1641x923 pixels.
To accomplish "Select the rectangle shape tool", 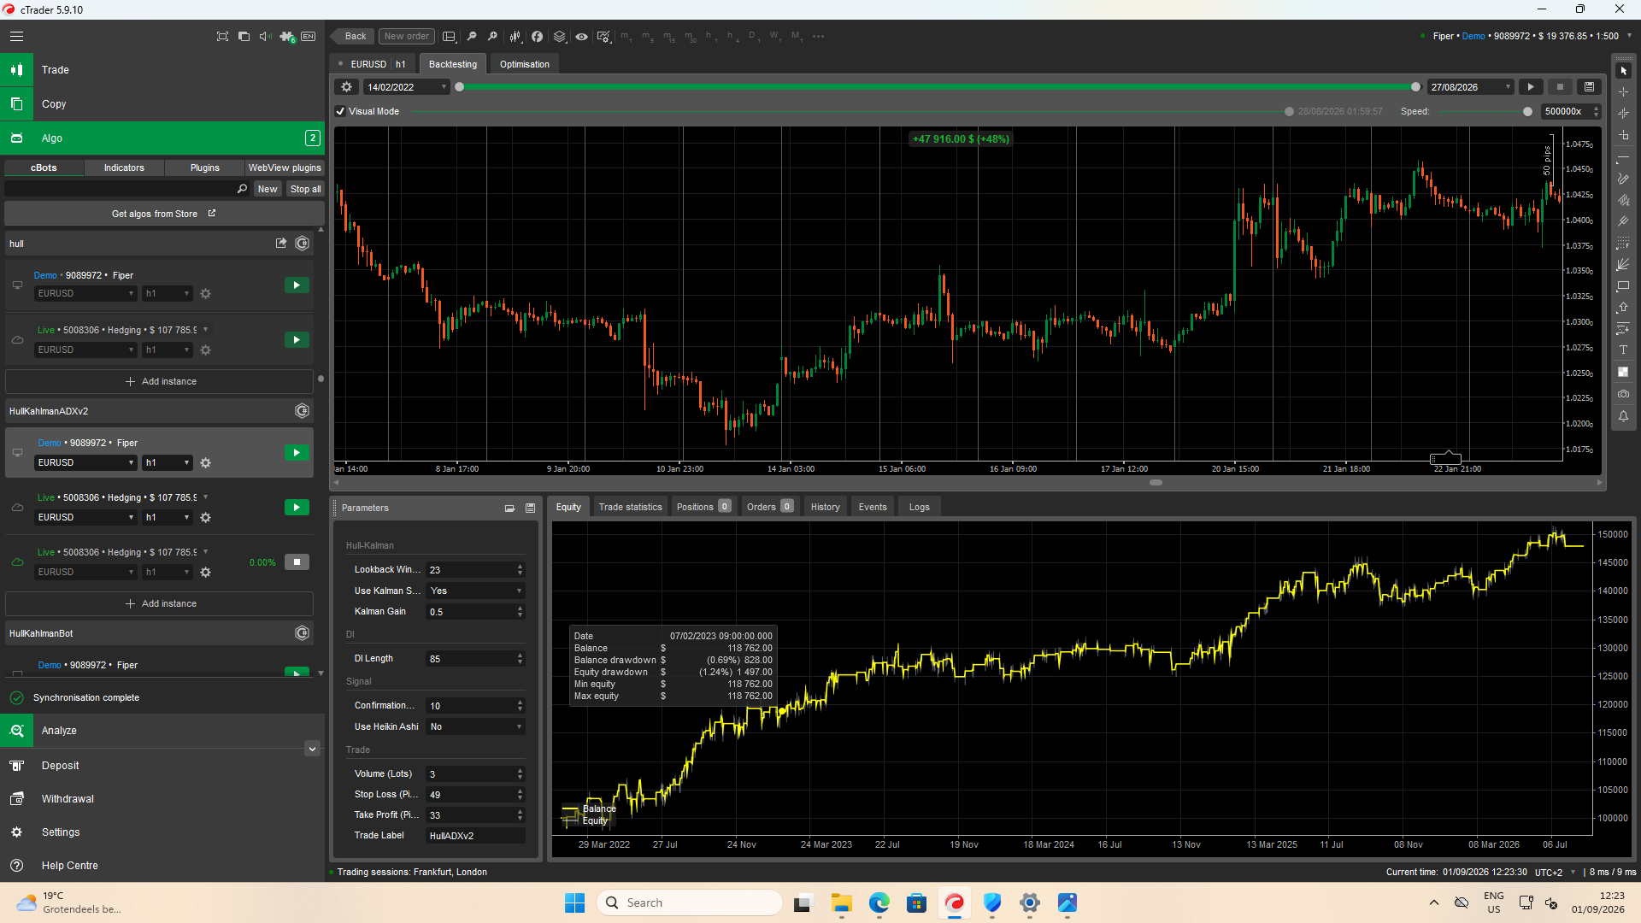I will pyautogui.click(x=1623, y=286).
